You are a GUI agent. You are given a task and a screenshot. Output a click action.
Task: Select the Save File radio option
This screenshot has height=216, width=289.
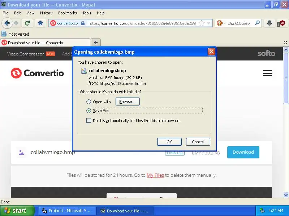pyautogui.click(x=89, y=111)
